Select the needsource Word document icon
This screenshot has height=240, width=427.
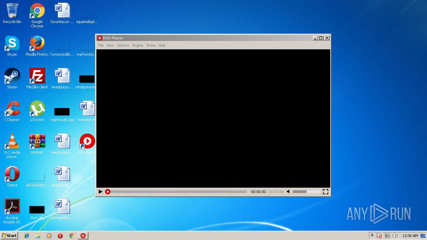click(62, 144)
